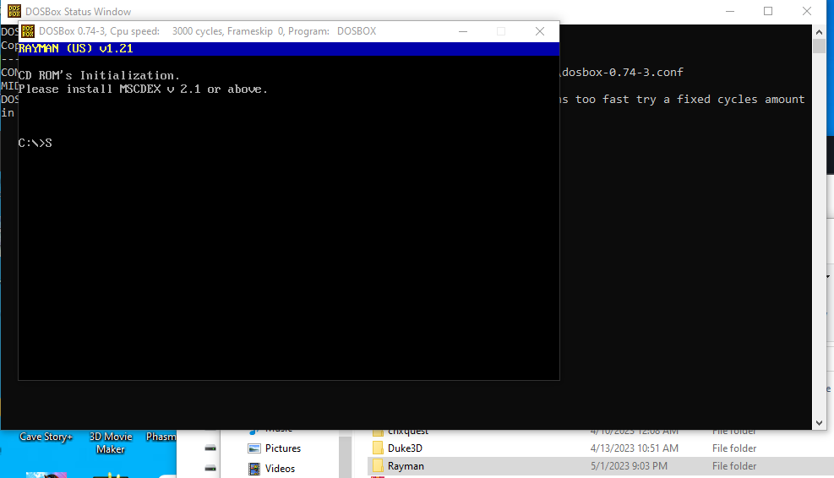Click Rayman's date modified 5/1/2023 9:03 PM

(x=629, y=466)
